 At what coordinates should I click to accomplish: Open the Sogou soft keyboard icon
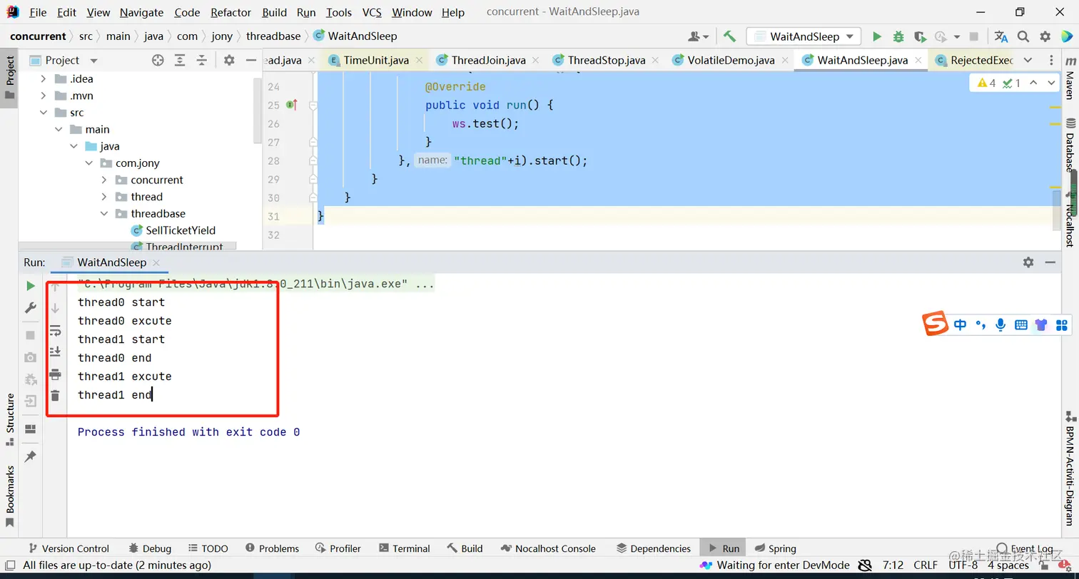pyautogui.click(x=1021, y=325)
